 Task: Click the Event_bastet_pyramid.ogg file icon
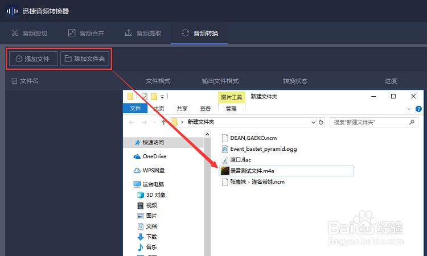pos(225,149)
